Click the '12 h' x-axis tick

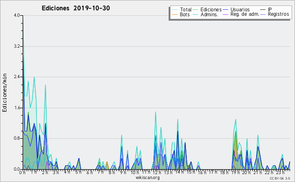(157, 172)
